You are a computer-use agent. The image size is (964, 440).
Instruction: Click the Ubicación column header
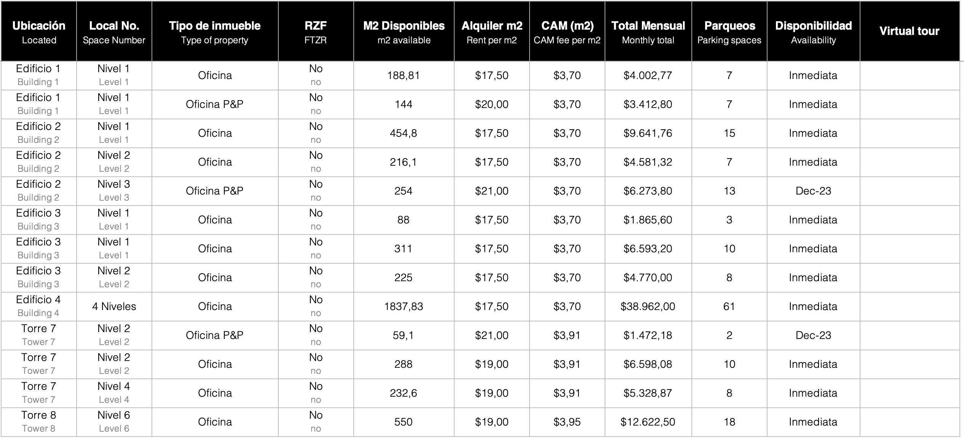click(x=39, y=32)
